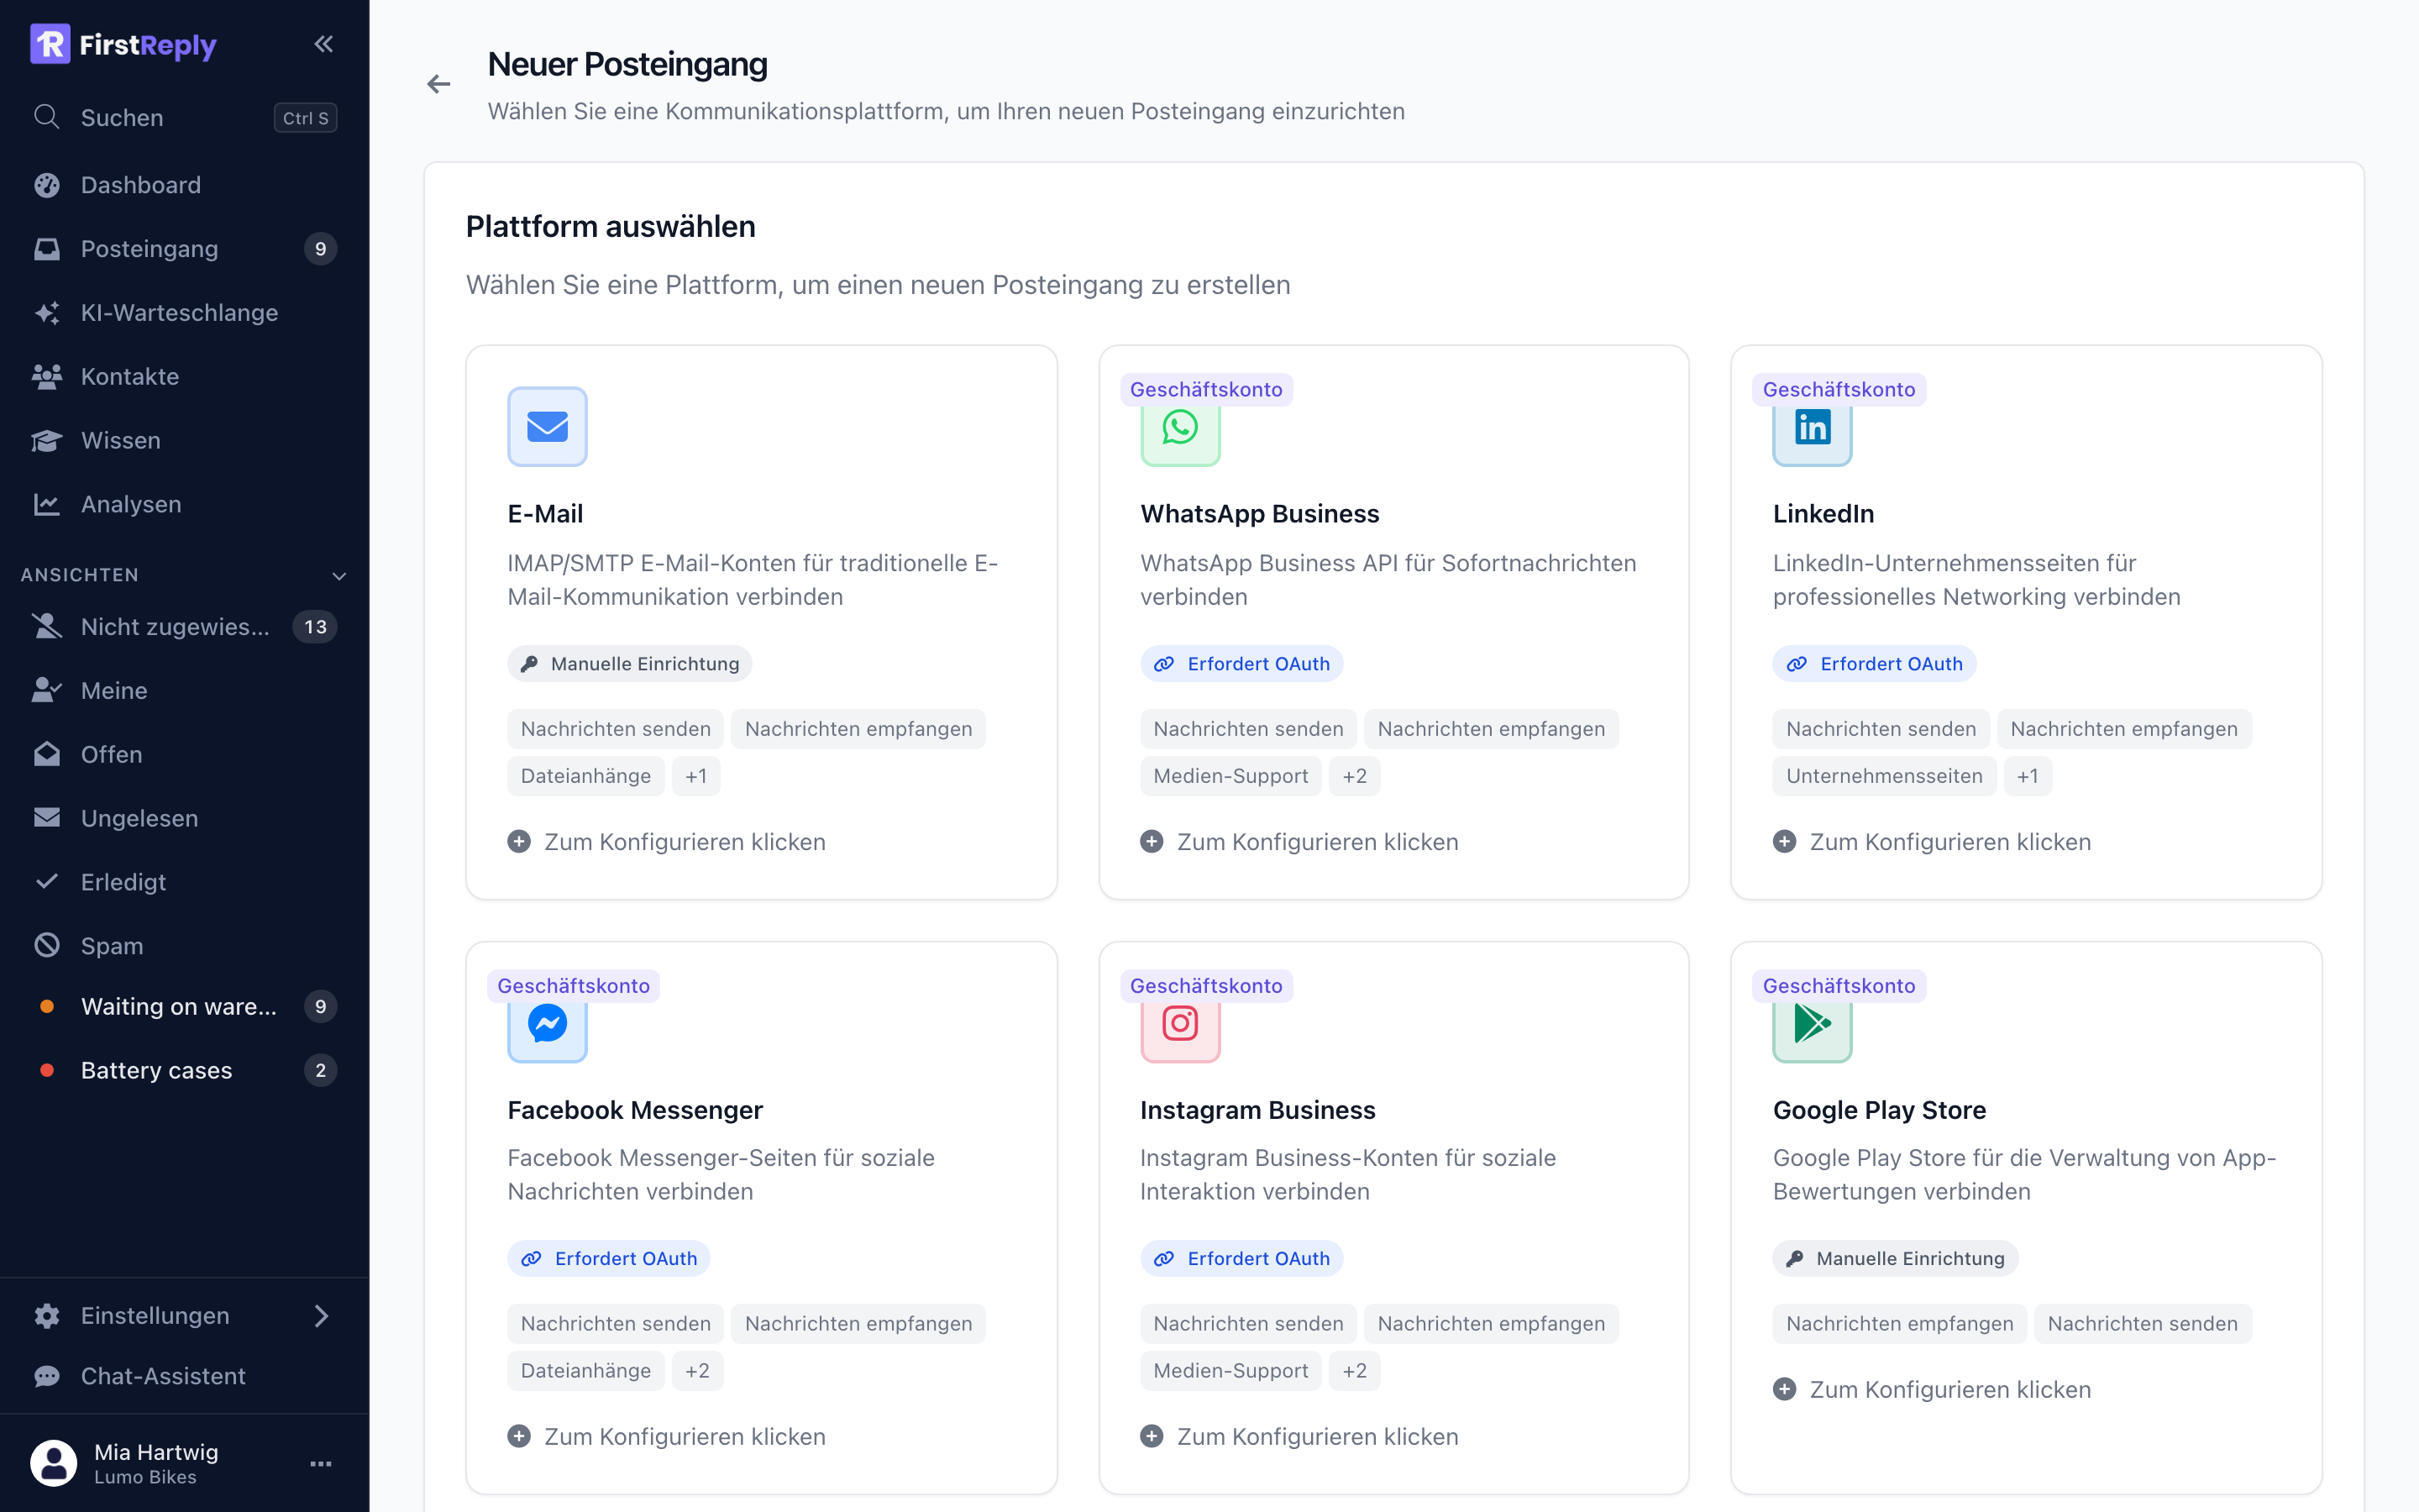Image resolution: width=2419 pixels, height=1512 pixels.
Task: Click Medien-Support tag on Instagram card
Action: click(x=1230, y=1371)
